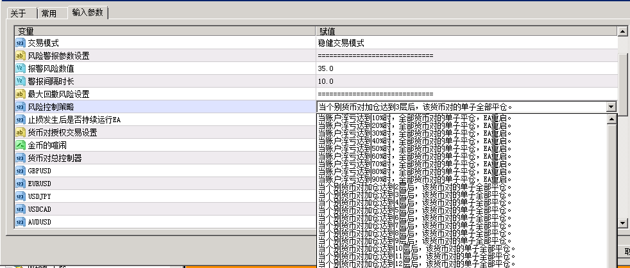Click the icon beside 止损发生后是否持续运行EA
The width and height of the screenshot is (630, 268).
pos(21,120)
